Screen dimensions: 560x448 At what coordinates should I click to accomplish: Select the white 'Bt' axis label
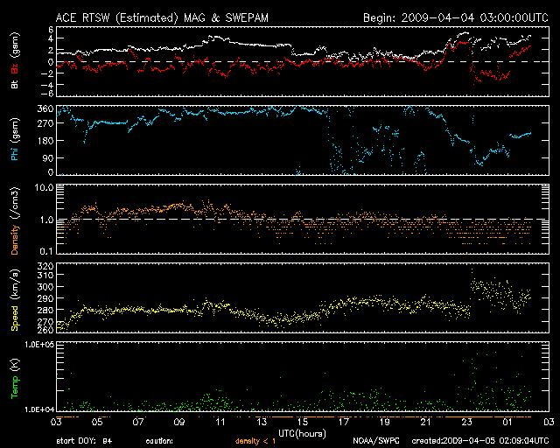(x=15, y=84)
